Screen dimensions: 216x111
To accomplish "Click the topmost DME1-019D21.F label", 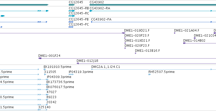I will point(137,30).
